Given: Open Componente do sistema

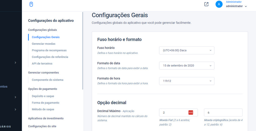Looking at the screenshot, I should pos(47,80).
